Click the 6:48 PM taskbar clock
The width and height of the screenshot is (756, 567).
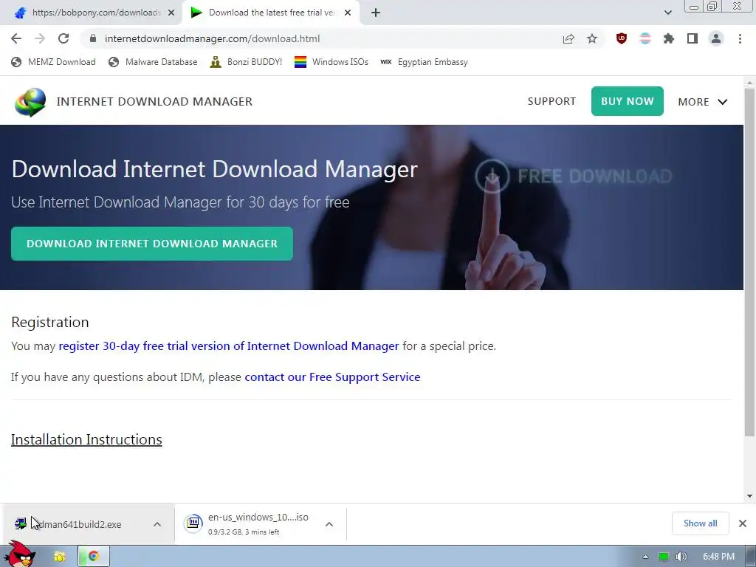tap(718, 557)
